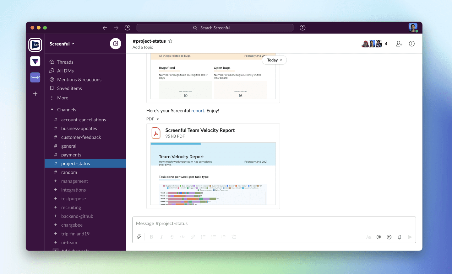Show channel details info icon

click(x=412, y=44)
